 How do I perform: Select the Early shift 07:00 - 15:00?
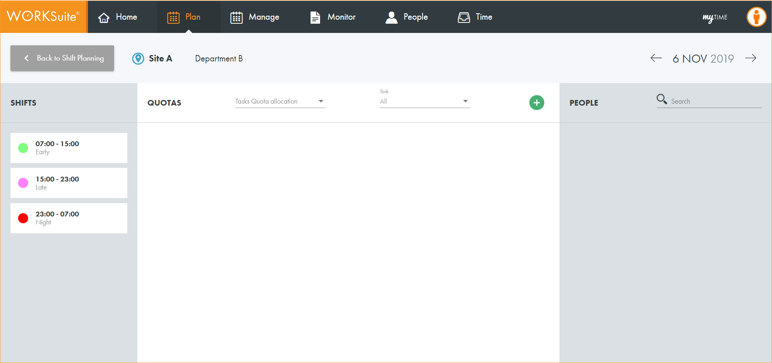[69, 148]
